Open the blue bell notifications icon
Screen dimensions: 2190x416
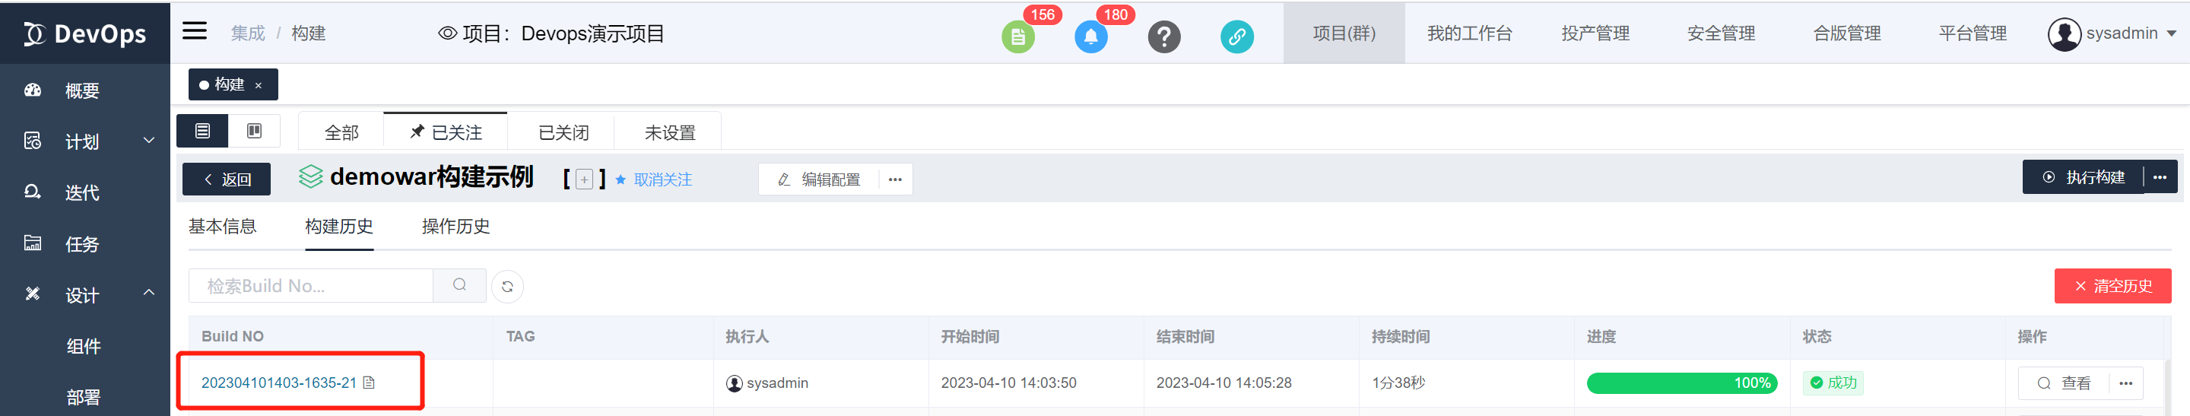[x=1090, y=37]
